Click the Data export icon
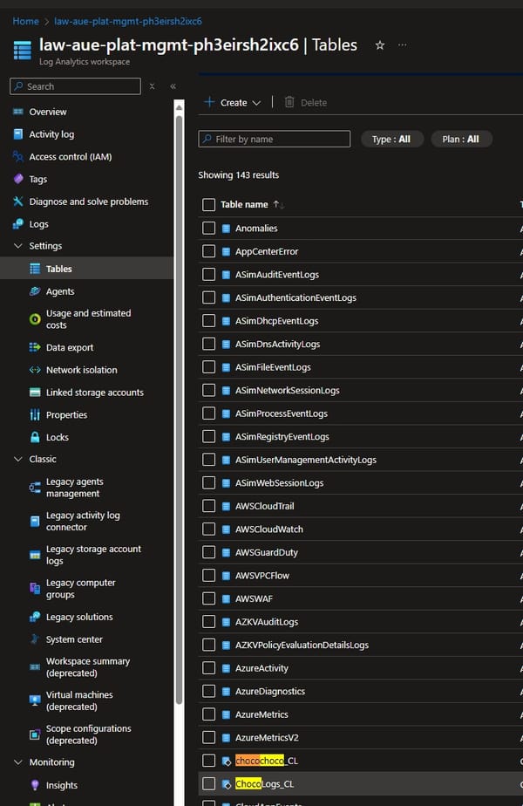 (35, 347)
